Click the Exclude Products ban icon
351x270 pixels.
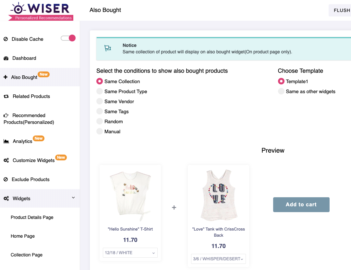tap(6, 179)
